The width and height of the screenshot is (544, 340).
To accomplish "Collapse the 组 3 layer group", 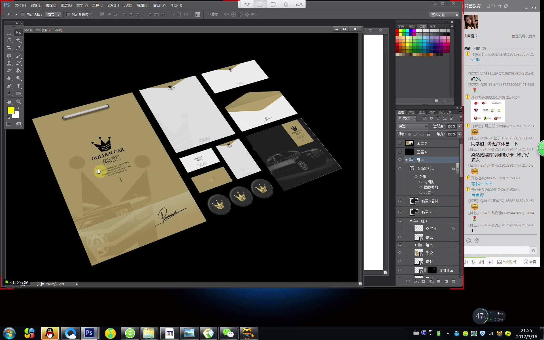I will pos(406,160).
